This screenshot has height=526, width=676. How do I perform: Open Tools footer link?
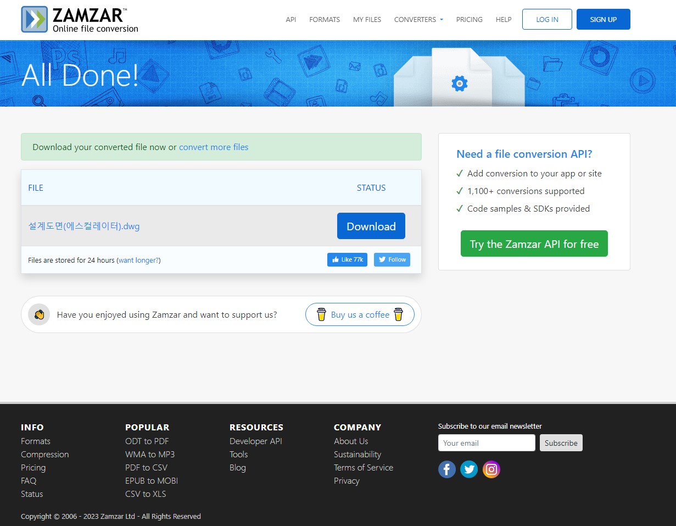[x=239, y=454]
